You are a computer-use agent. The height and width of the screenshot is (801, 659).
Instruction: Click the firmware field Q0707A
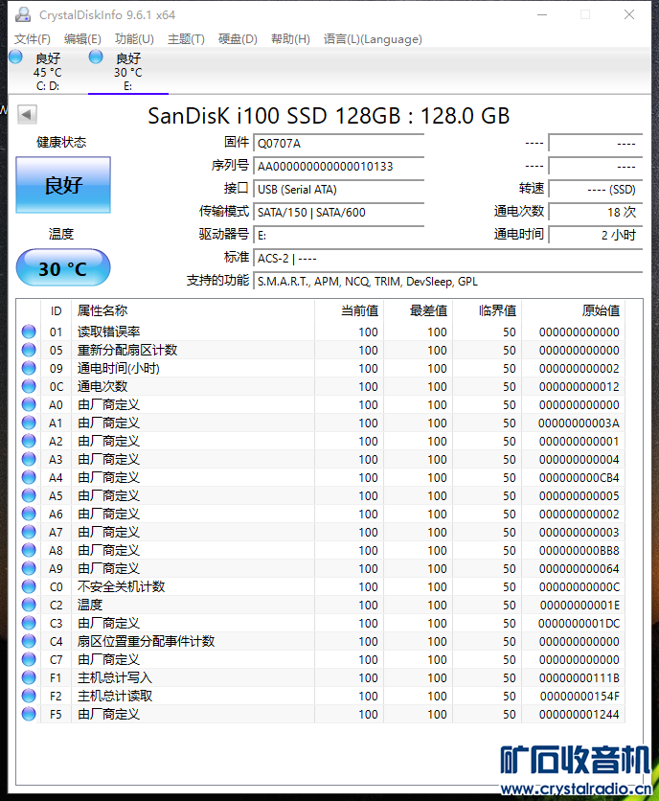tap(339, 144)
